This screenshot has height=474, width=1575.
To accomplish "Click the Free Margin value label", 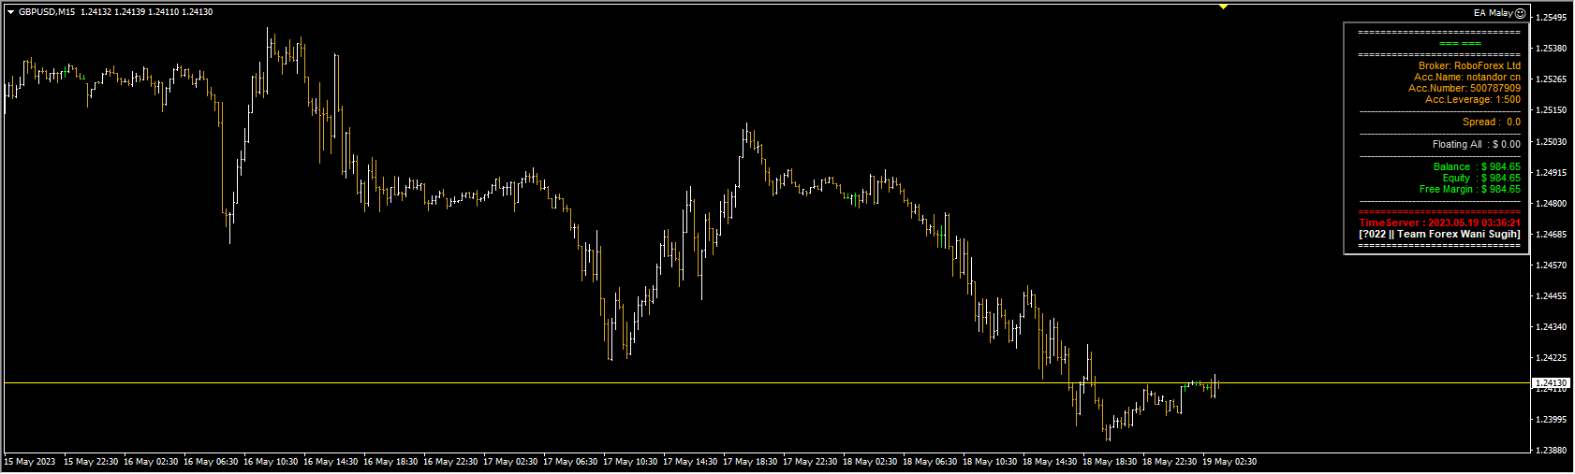I will [1469, 190].
